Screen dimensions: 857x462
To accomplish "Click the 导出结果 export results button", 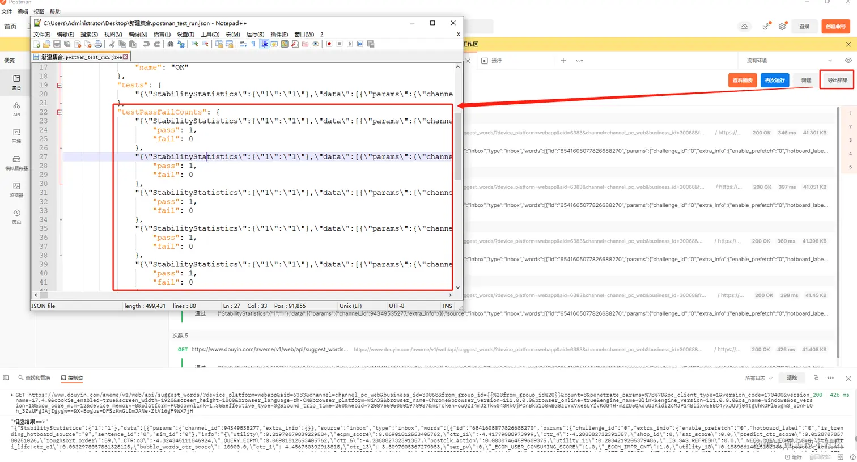I will [837, 80].
